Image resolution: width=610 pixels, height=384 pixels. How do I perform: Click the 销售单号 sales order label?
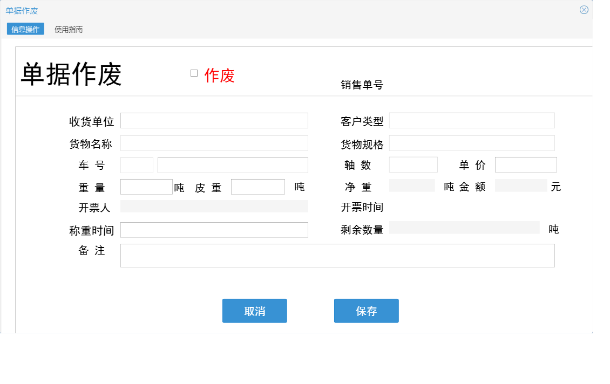pos(361,85)
